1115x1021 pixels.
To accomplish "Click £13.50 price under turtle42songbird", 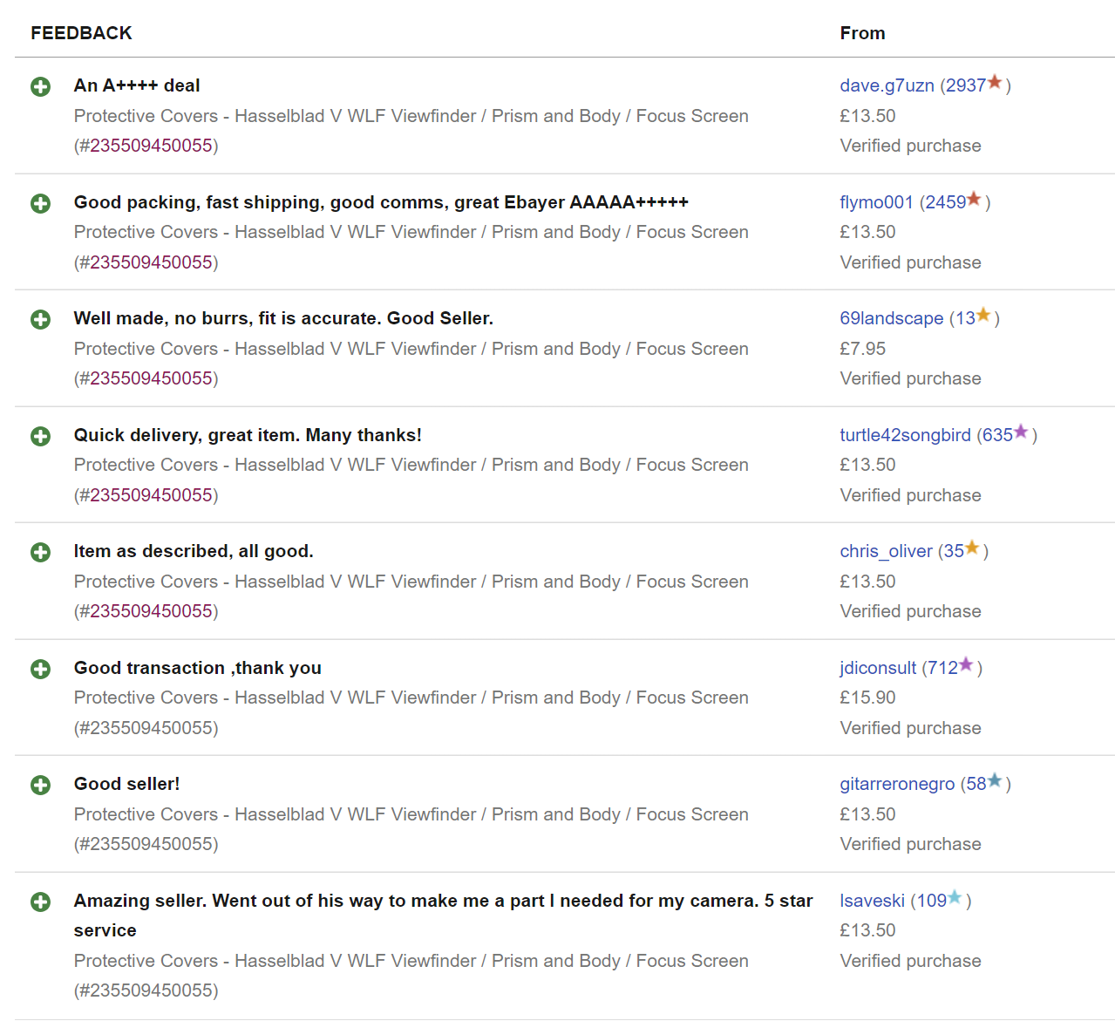I will [x=867, y=465].
